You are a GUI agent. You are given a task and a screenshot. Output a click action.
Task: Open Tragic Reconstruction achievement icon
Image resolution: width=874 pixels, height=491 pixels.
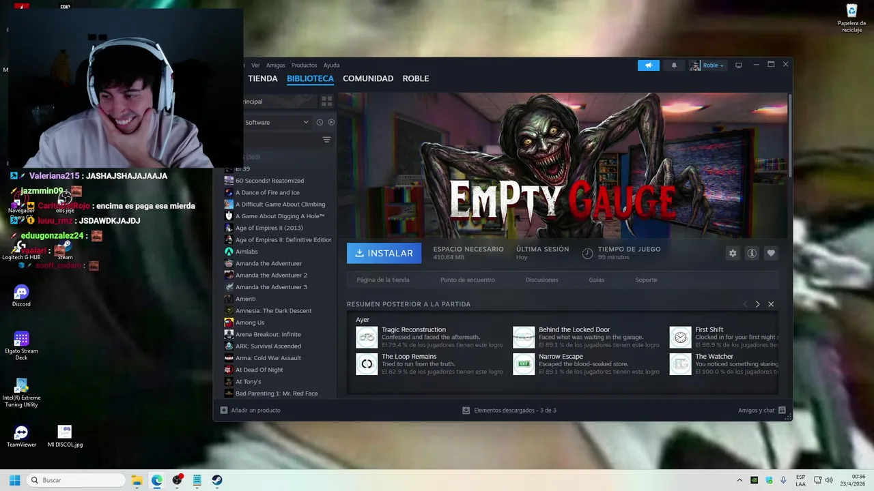(367, 337)
